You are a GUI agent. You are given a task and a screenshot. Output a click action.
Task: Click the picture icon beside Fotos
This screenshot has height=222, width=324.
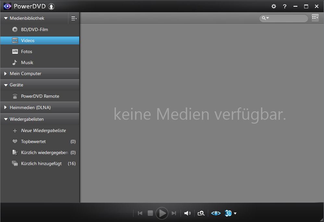point(15,51)
